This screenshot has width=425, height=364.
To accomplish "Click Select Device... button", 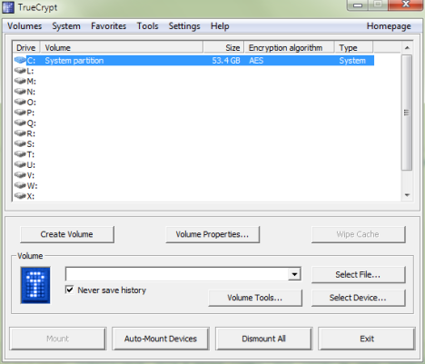I will tap(358, 298).
